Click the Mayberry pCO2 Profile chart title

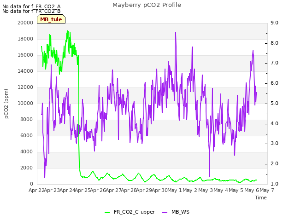tap(147, 5)
